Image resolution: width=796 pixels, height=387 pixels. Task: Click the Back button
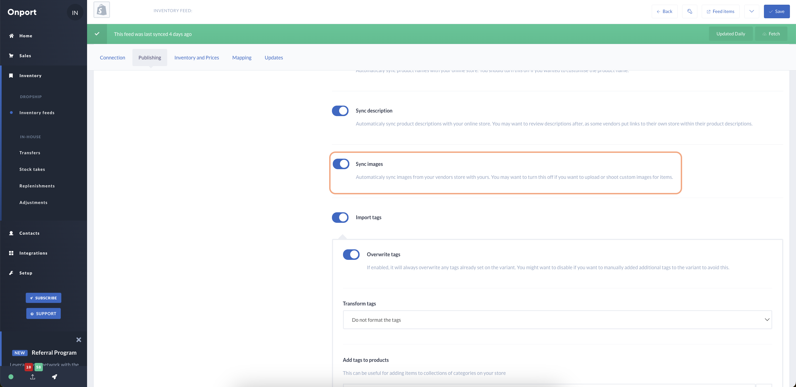[x=664, y=11]
